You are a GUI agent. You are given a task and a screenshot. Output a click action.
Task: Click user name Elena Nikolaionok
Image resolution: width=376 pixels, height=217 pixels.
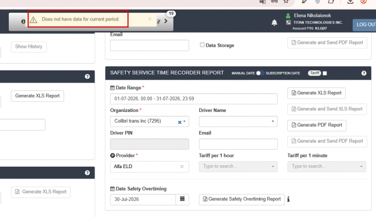312,16
